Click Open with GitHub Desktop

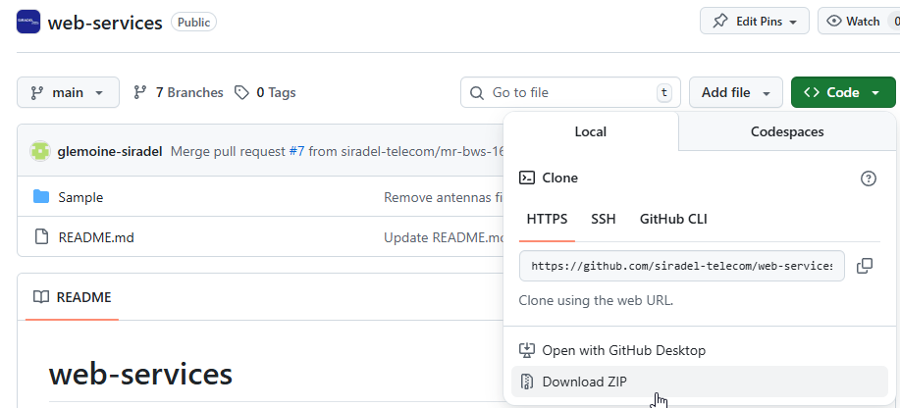(x=699, y=350)
